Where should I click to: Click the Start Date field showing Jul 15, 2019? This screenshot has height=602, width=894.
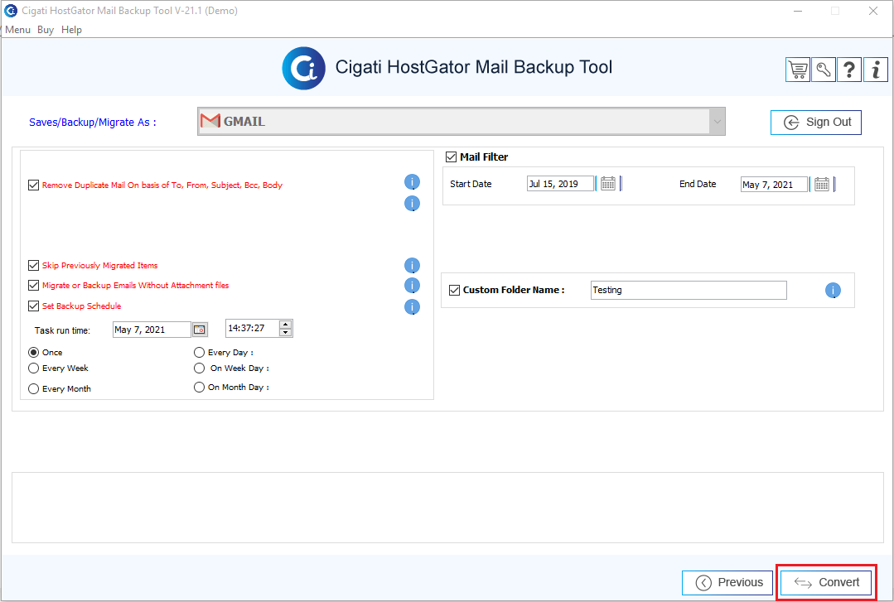pos(560,184)
